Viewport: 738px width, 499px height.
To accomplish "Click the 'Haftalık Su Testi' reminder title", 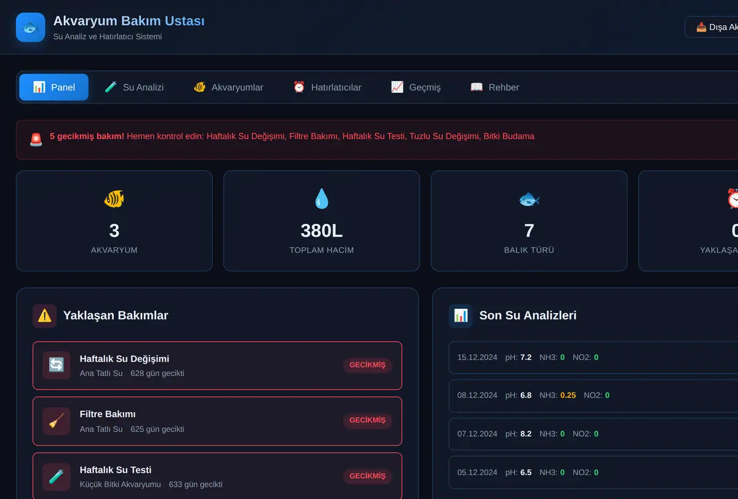I will click(116, 470).
